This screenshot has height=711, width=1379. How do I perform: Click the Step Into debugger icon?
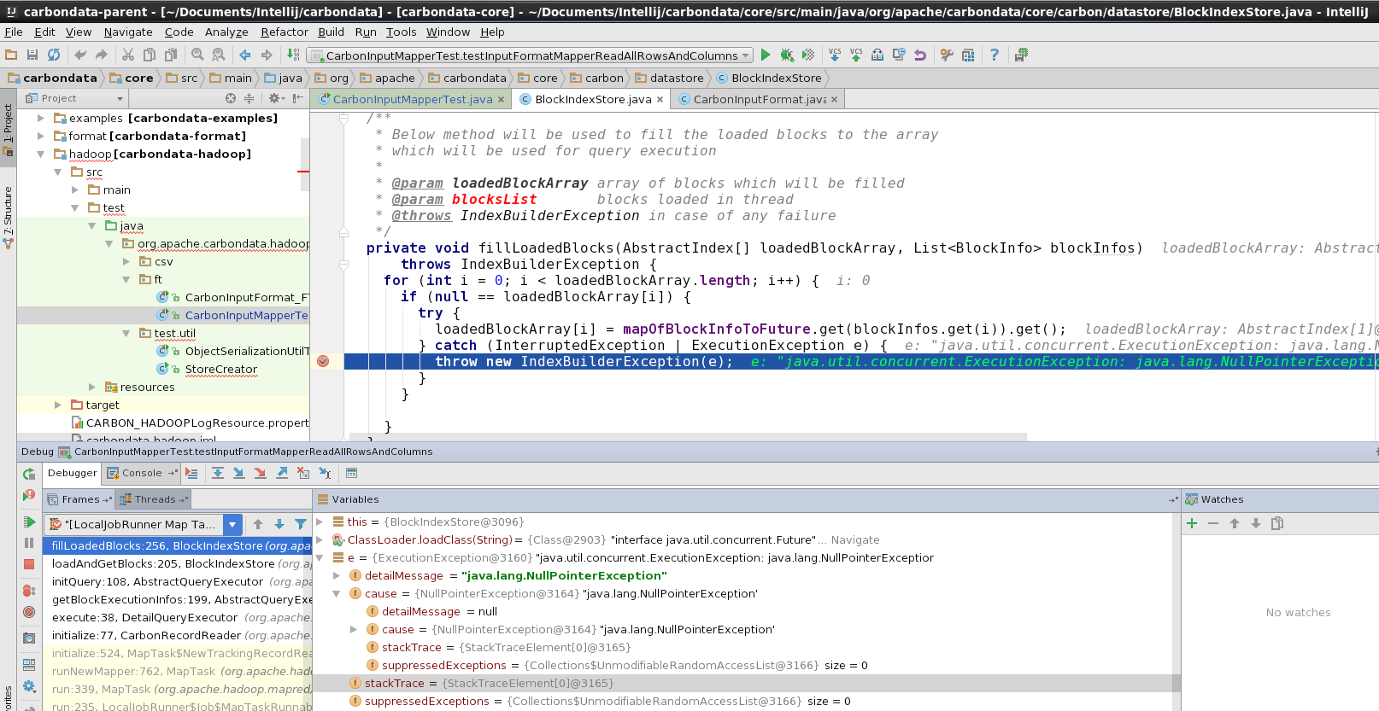[x=238, y=473]
